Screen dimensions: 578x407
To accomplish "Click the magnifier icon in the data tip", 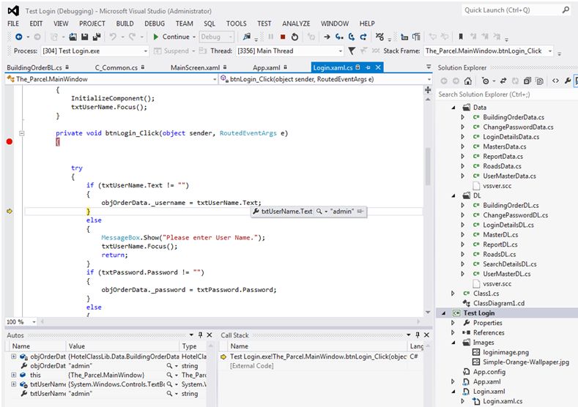I will point(320,212).
